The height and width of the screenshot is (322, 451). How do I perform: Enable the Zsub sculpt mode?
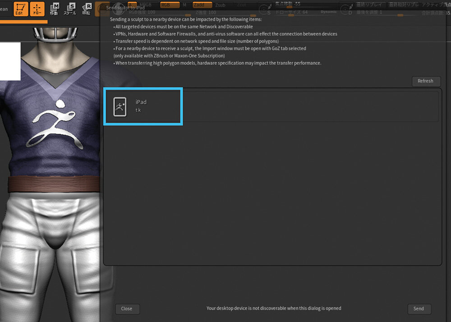click(221, 5)
